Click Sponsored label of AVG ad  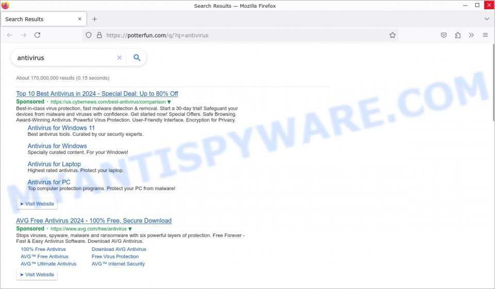click(x=30, y=229)
